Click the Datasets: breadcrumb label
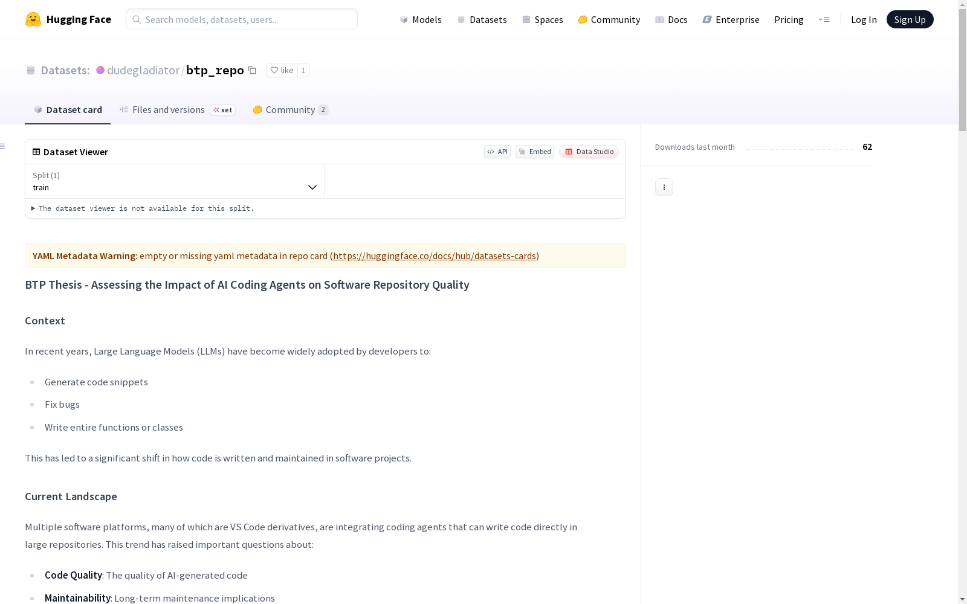Image resolution: width=967 pixels, height=604 pixels. (65, 70)
